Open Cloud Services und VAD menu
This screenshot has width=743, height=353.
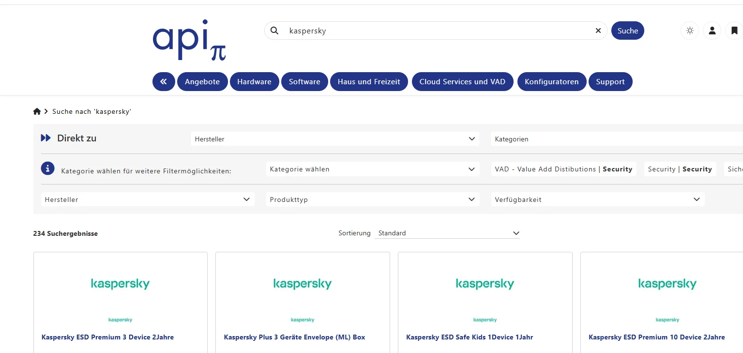(x=462, y=82)
